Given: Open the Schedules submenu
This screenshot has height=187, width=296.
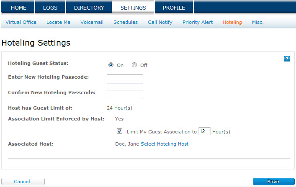Looking at the screenshot, I should (x=126, y=22).
